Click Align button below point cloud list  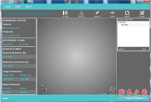pyautogui.click(x=144, y=49)
